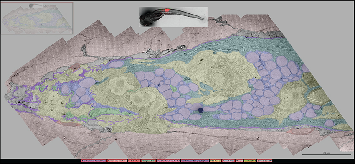
Task: Toggle the Basal lamina, Neural Tube overlay
Action: (x=94, y=161)
